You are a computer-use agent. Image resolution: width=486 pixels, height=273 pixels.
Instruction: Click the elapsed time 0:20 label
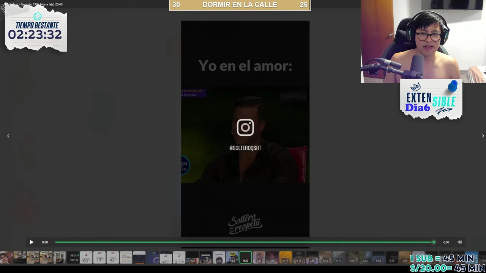coord(45,242)
